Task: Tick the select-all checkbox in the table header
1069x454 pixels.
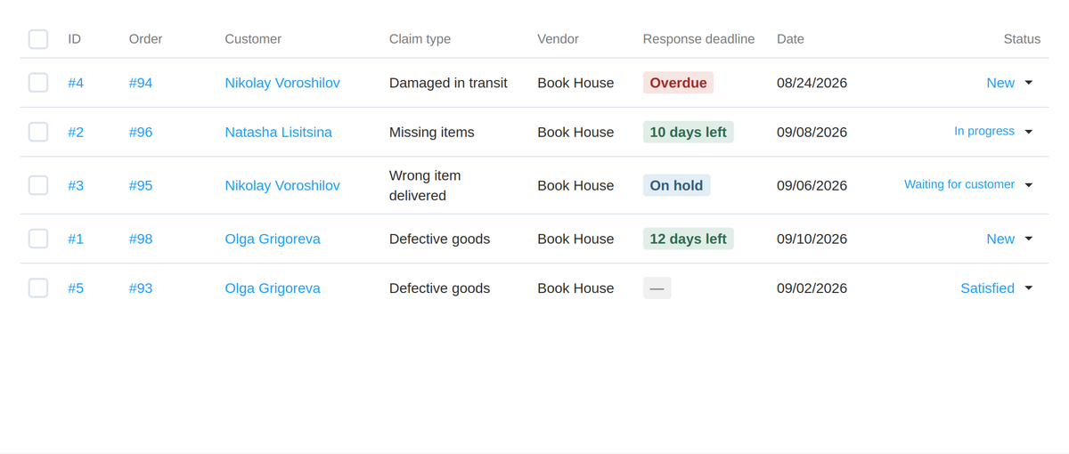Action: (38, 39)
